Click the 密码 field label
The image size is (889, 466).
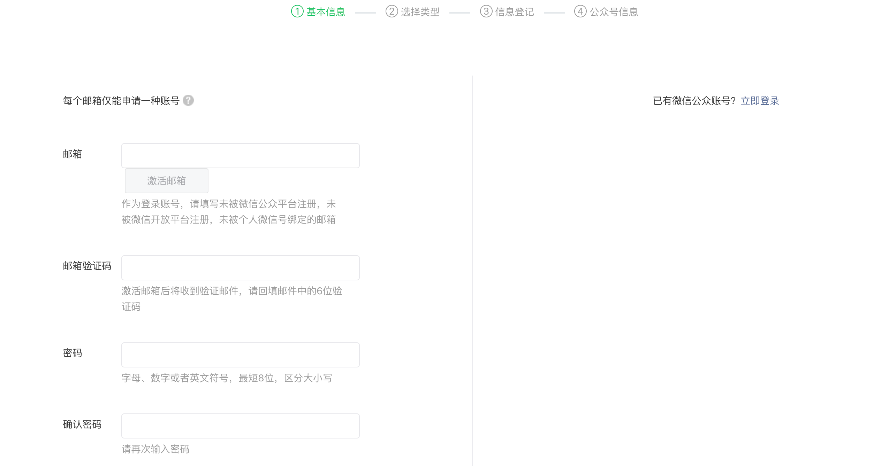[73, 353]
